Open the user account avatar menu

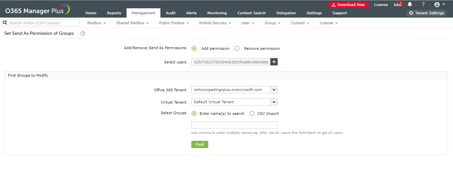pyautogui.click(x=439, y=4)
